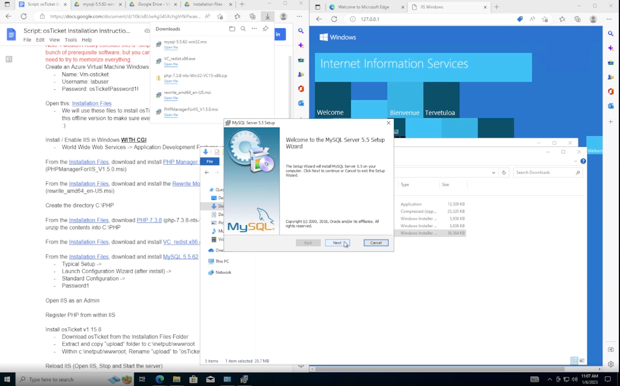Go back in left Edge window
This screenshot has height=386, width=620.
point(9,17)
